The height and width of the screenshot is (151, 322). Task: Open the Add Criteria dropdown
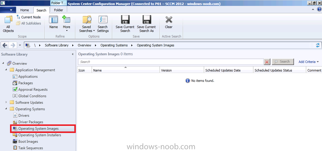click(308, 62)
